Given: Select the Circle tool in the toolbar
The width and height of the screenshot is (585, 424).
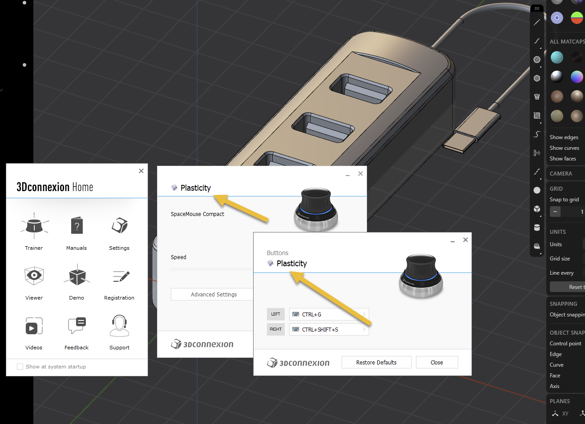Looking at the screenshot, I should [537, 59].
